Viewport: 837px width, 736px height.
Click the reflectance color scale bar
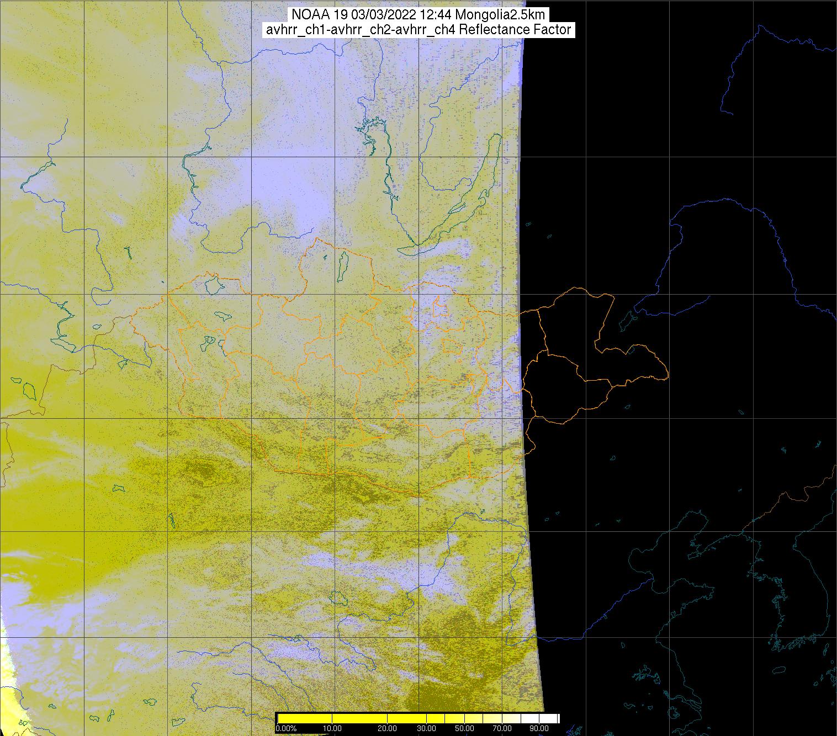coord(418,718)
